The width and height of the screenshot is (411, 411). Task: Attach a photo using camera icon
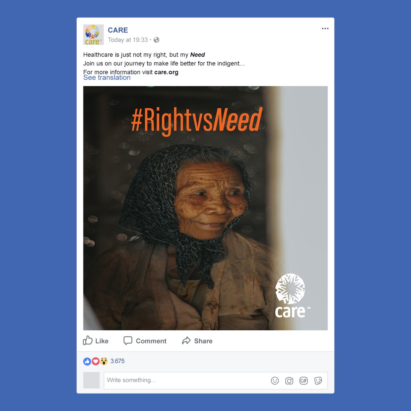pos(289,380)
